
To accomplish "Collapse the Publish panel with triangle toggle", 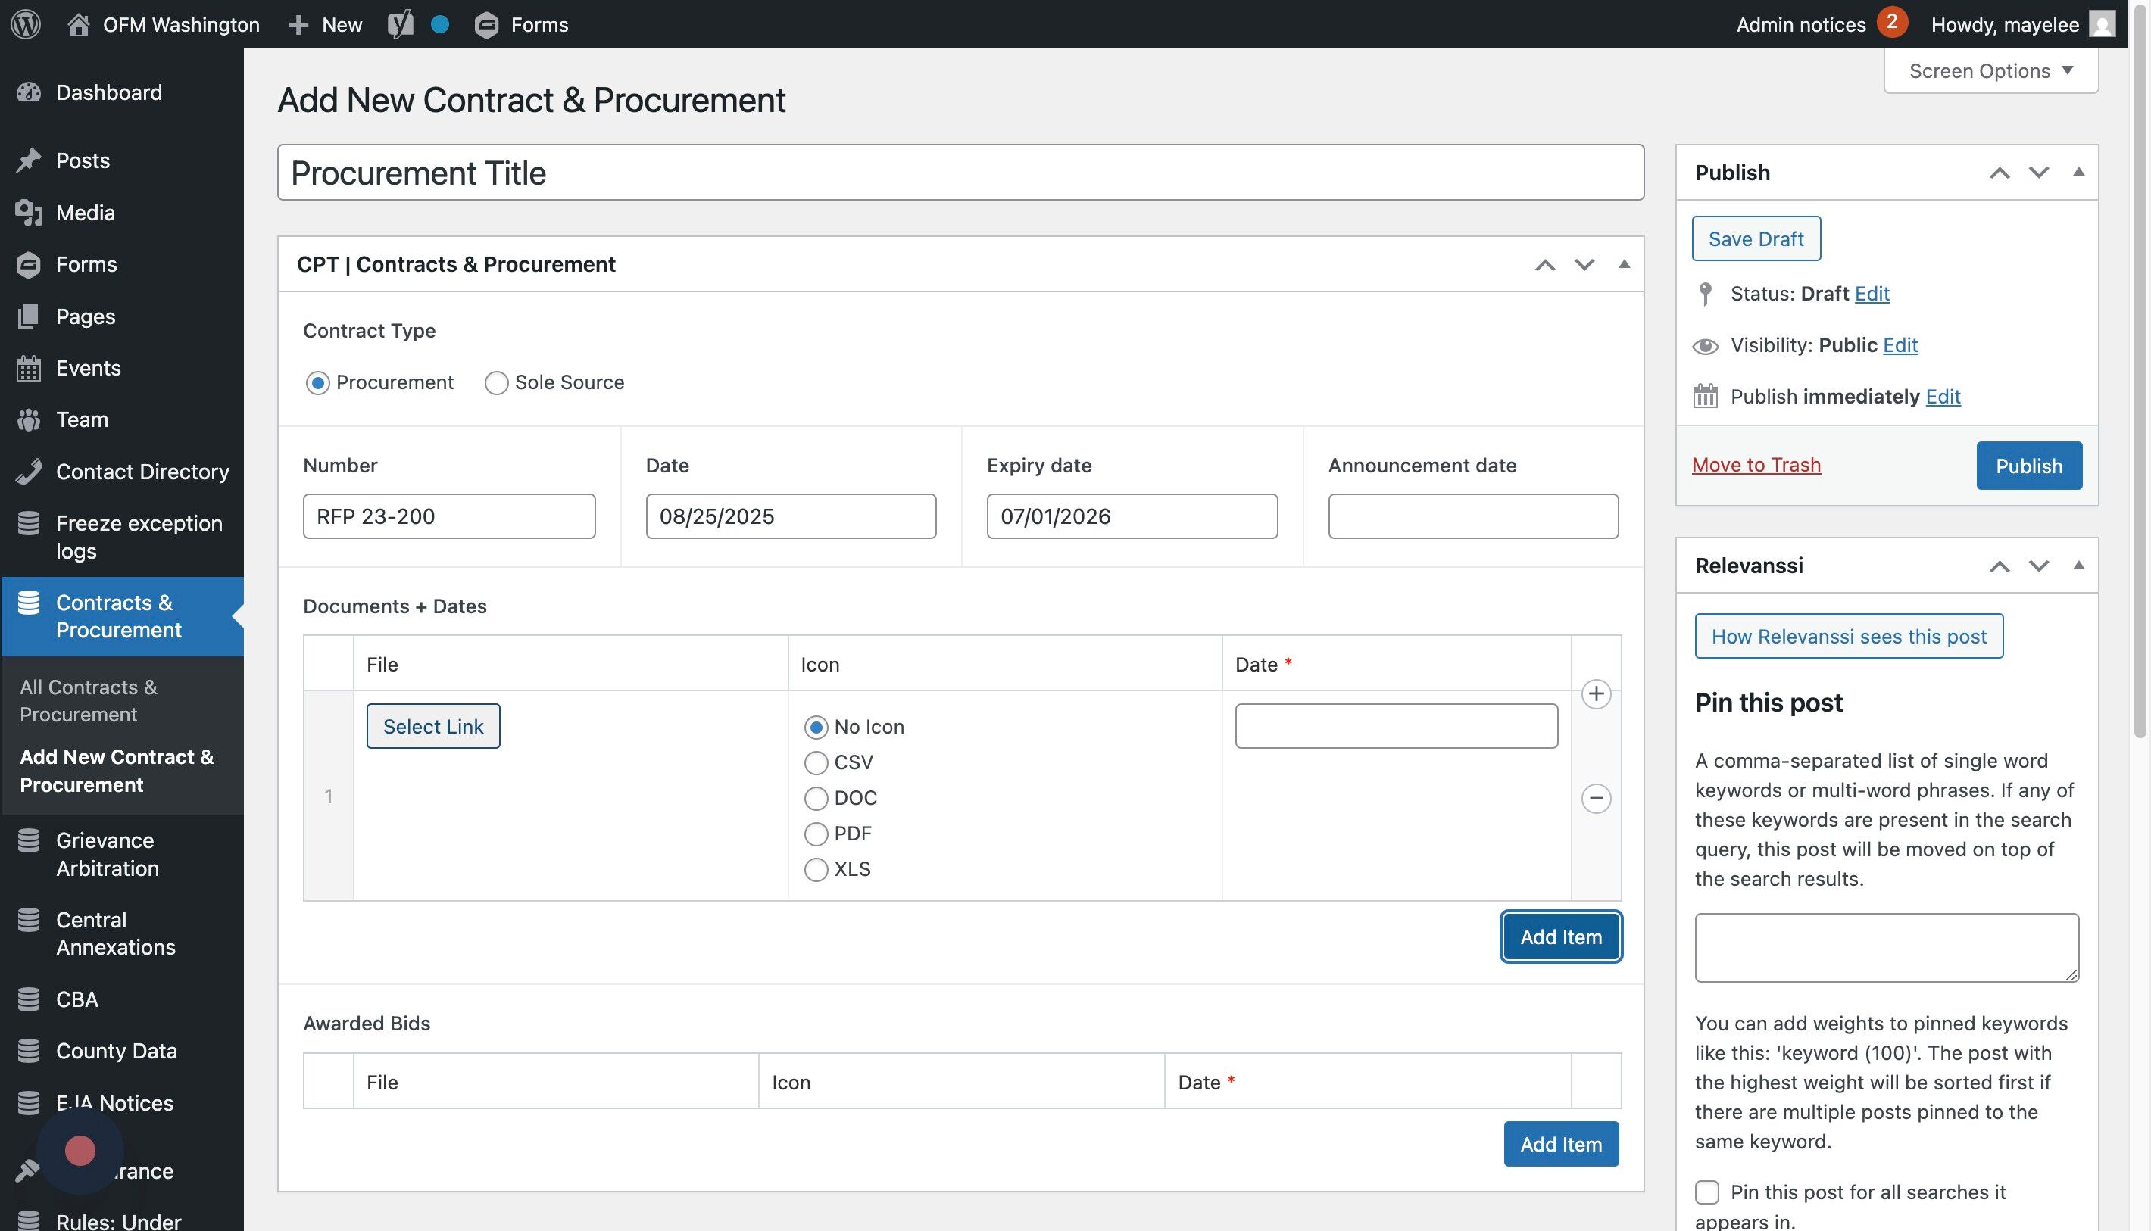I will click(x=2078, y=173).
